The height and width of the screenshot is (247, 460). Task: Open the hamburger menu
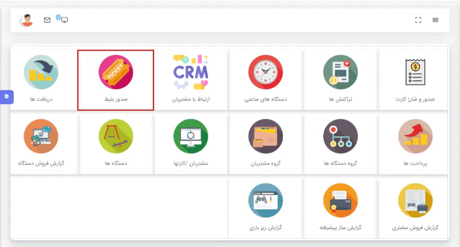pos(435,20)
